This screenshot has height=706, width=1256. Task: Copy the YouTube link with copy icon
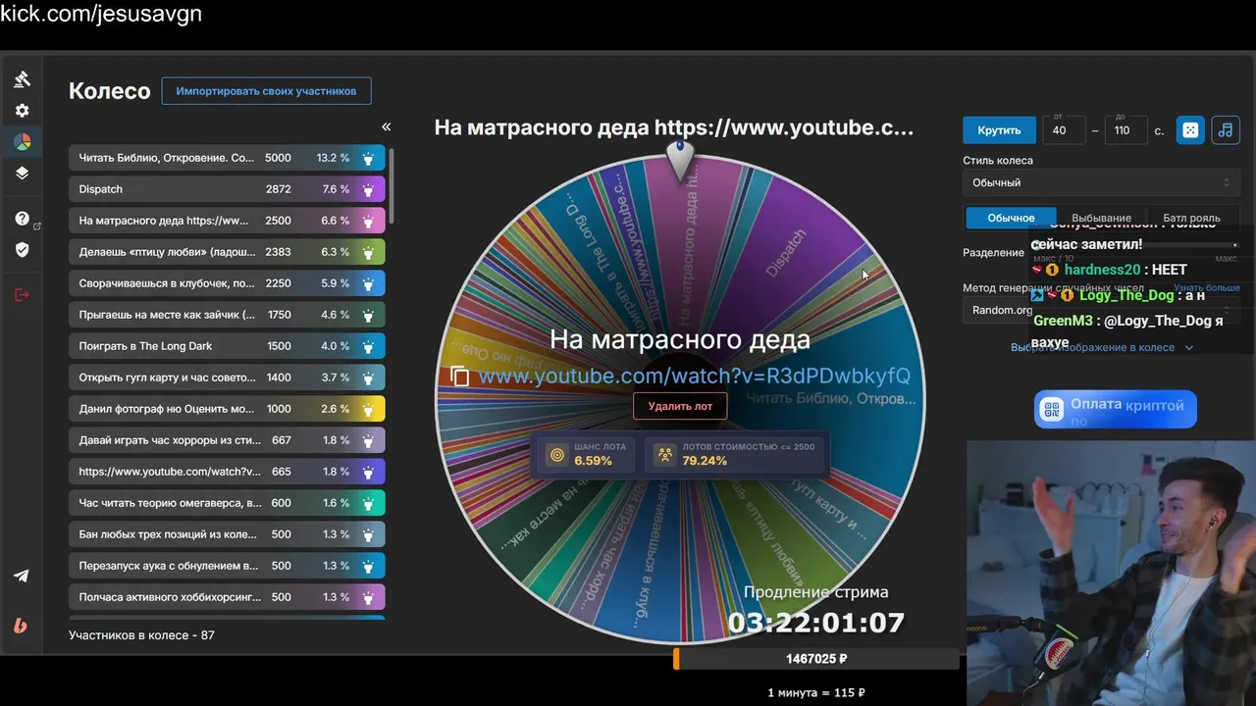point(459,377)
